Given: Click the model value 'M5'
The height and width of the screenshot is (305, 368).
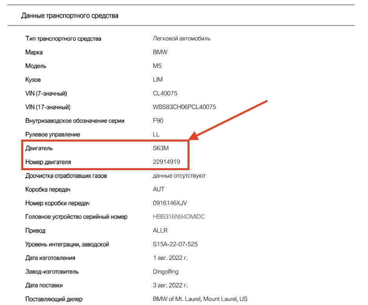Looking at the screenshot, I should click(x=157, y=66).
